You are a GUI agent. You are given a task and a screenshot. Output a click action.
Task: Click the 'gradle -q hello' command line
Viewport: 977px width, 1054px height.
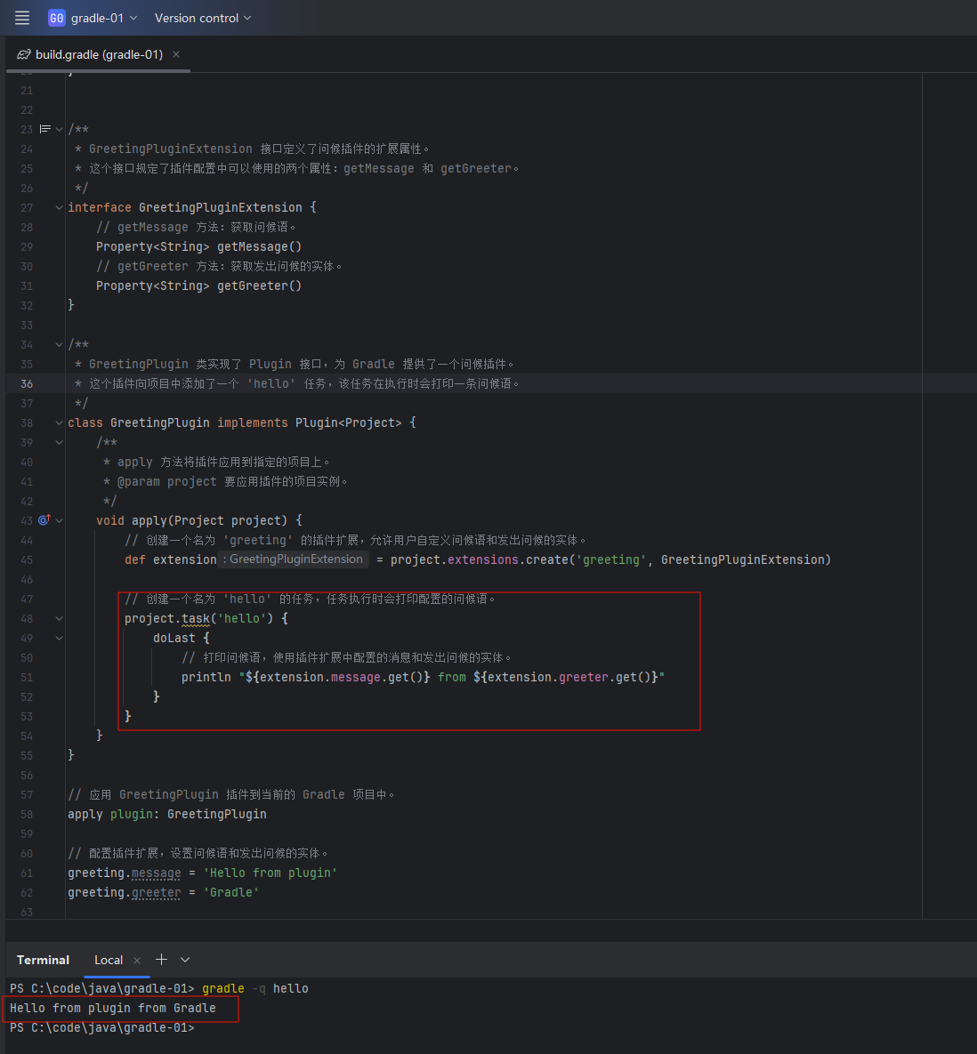[254, 988]
